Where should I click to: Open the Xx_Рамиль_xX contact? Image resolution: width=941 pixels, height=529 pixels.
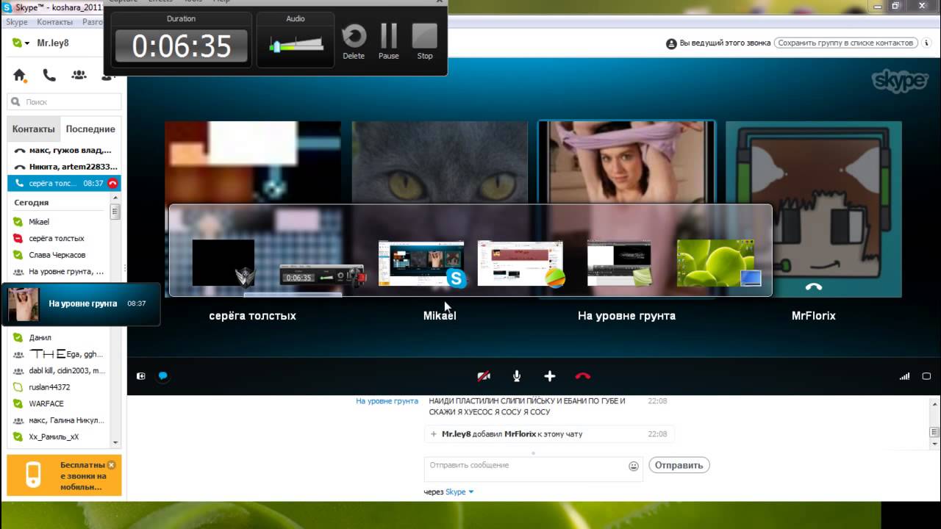click(x=59, y=436)
